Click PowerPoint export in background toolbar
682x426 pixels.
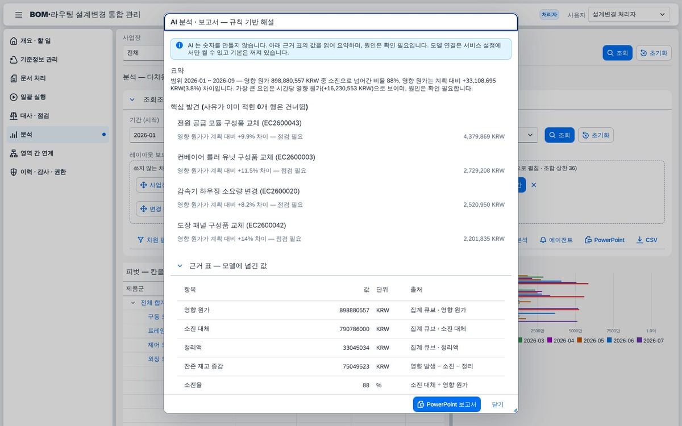click(604, 240)
